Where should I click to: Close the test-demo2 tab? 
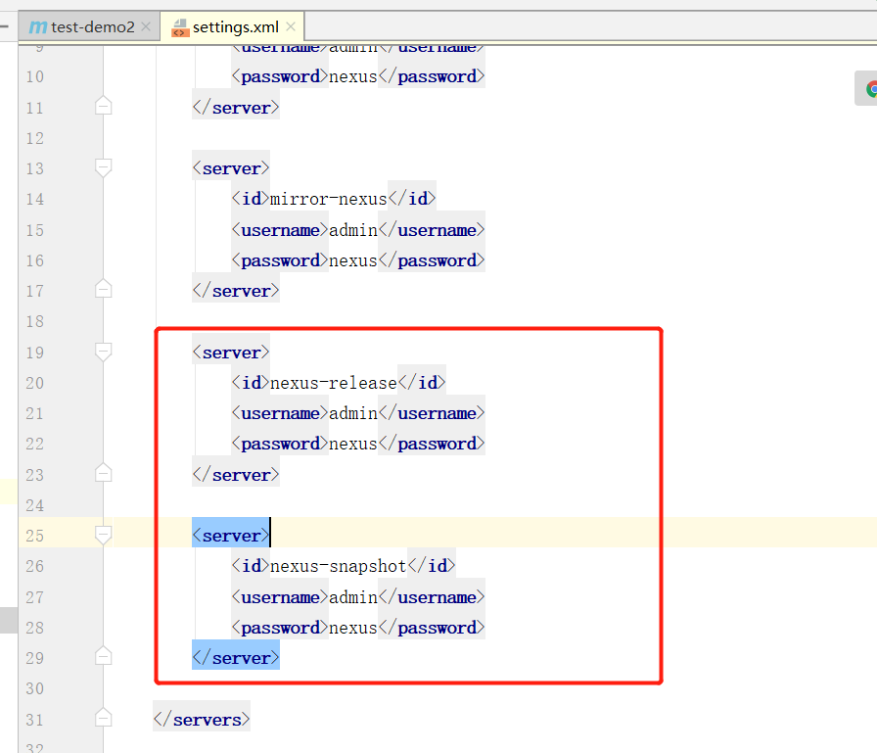[x=146, y=26]
